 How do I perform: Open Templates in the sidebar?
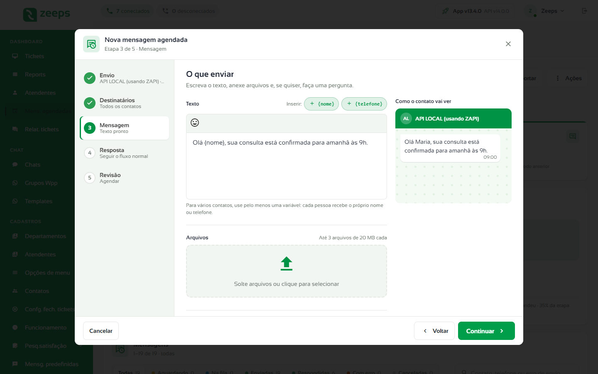(x=39, y=201)
